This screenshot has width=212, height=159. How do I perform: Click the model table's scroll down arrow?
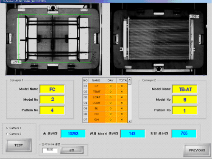129,121
